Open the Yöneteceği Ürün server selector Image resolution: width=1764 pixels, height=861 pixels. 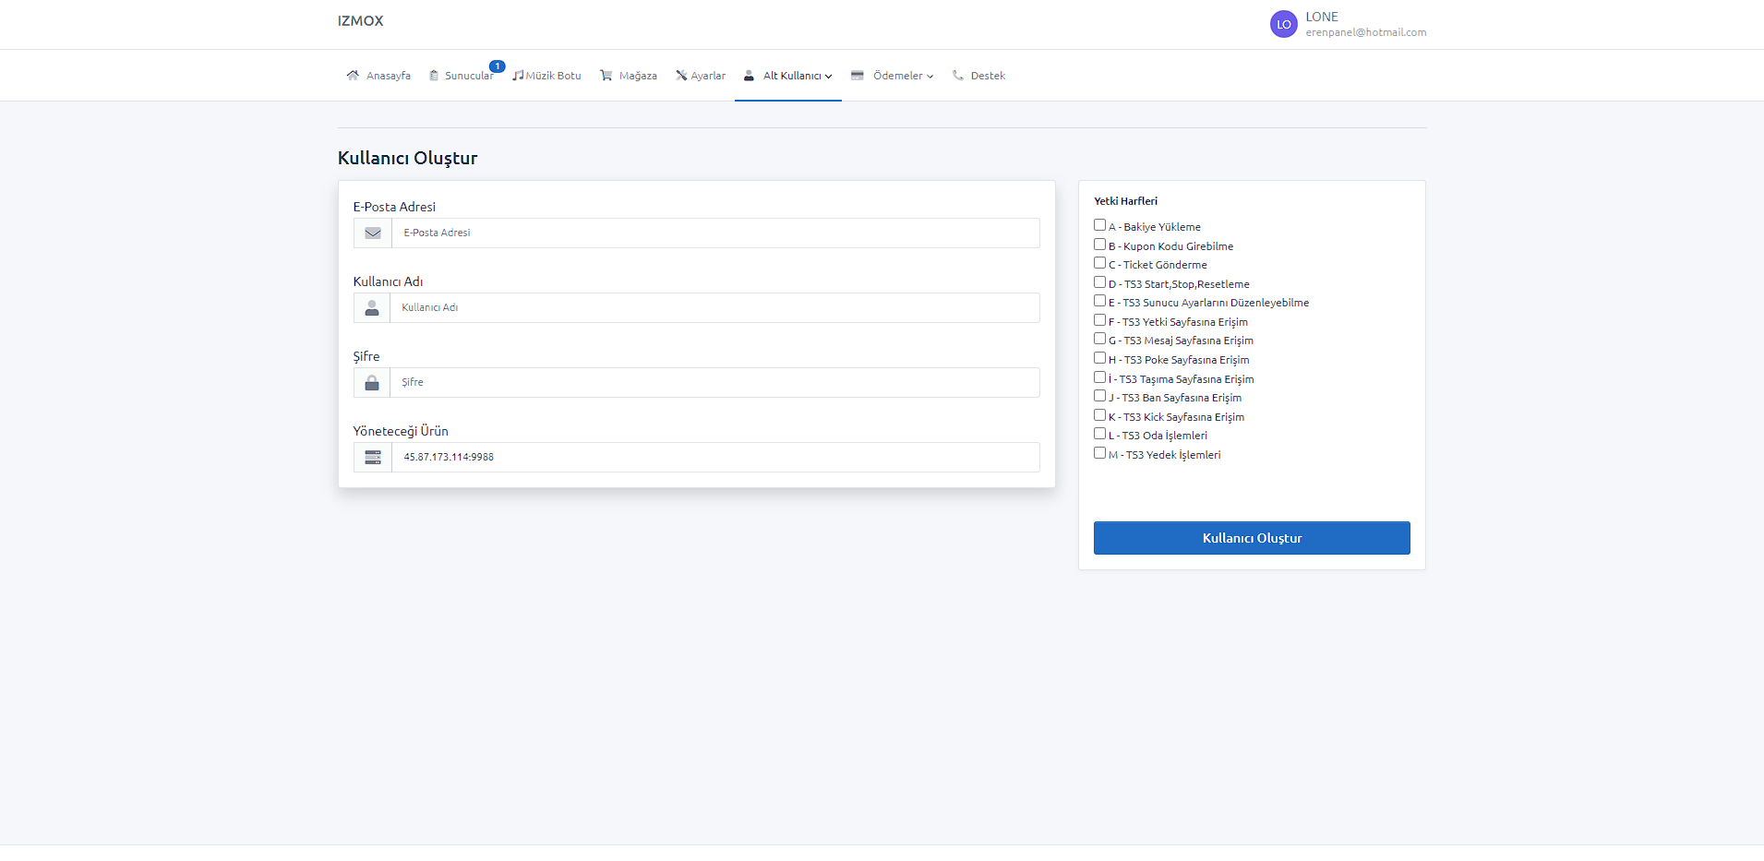[714, 457]
